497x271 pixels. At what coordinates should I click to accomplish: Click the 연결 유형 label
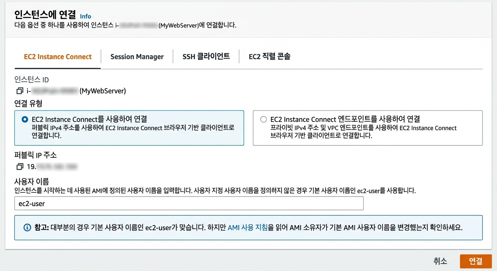click(28, 104)
